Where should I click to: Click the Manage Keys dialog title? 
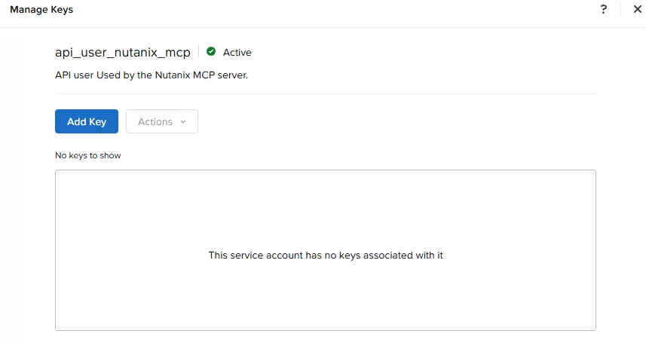[x=41, y=10]
